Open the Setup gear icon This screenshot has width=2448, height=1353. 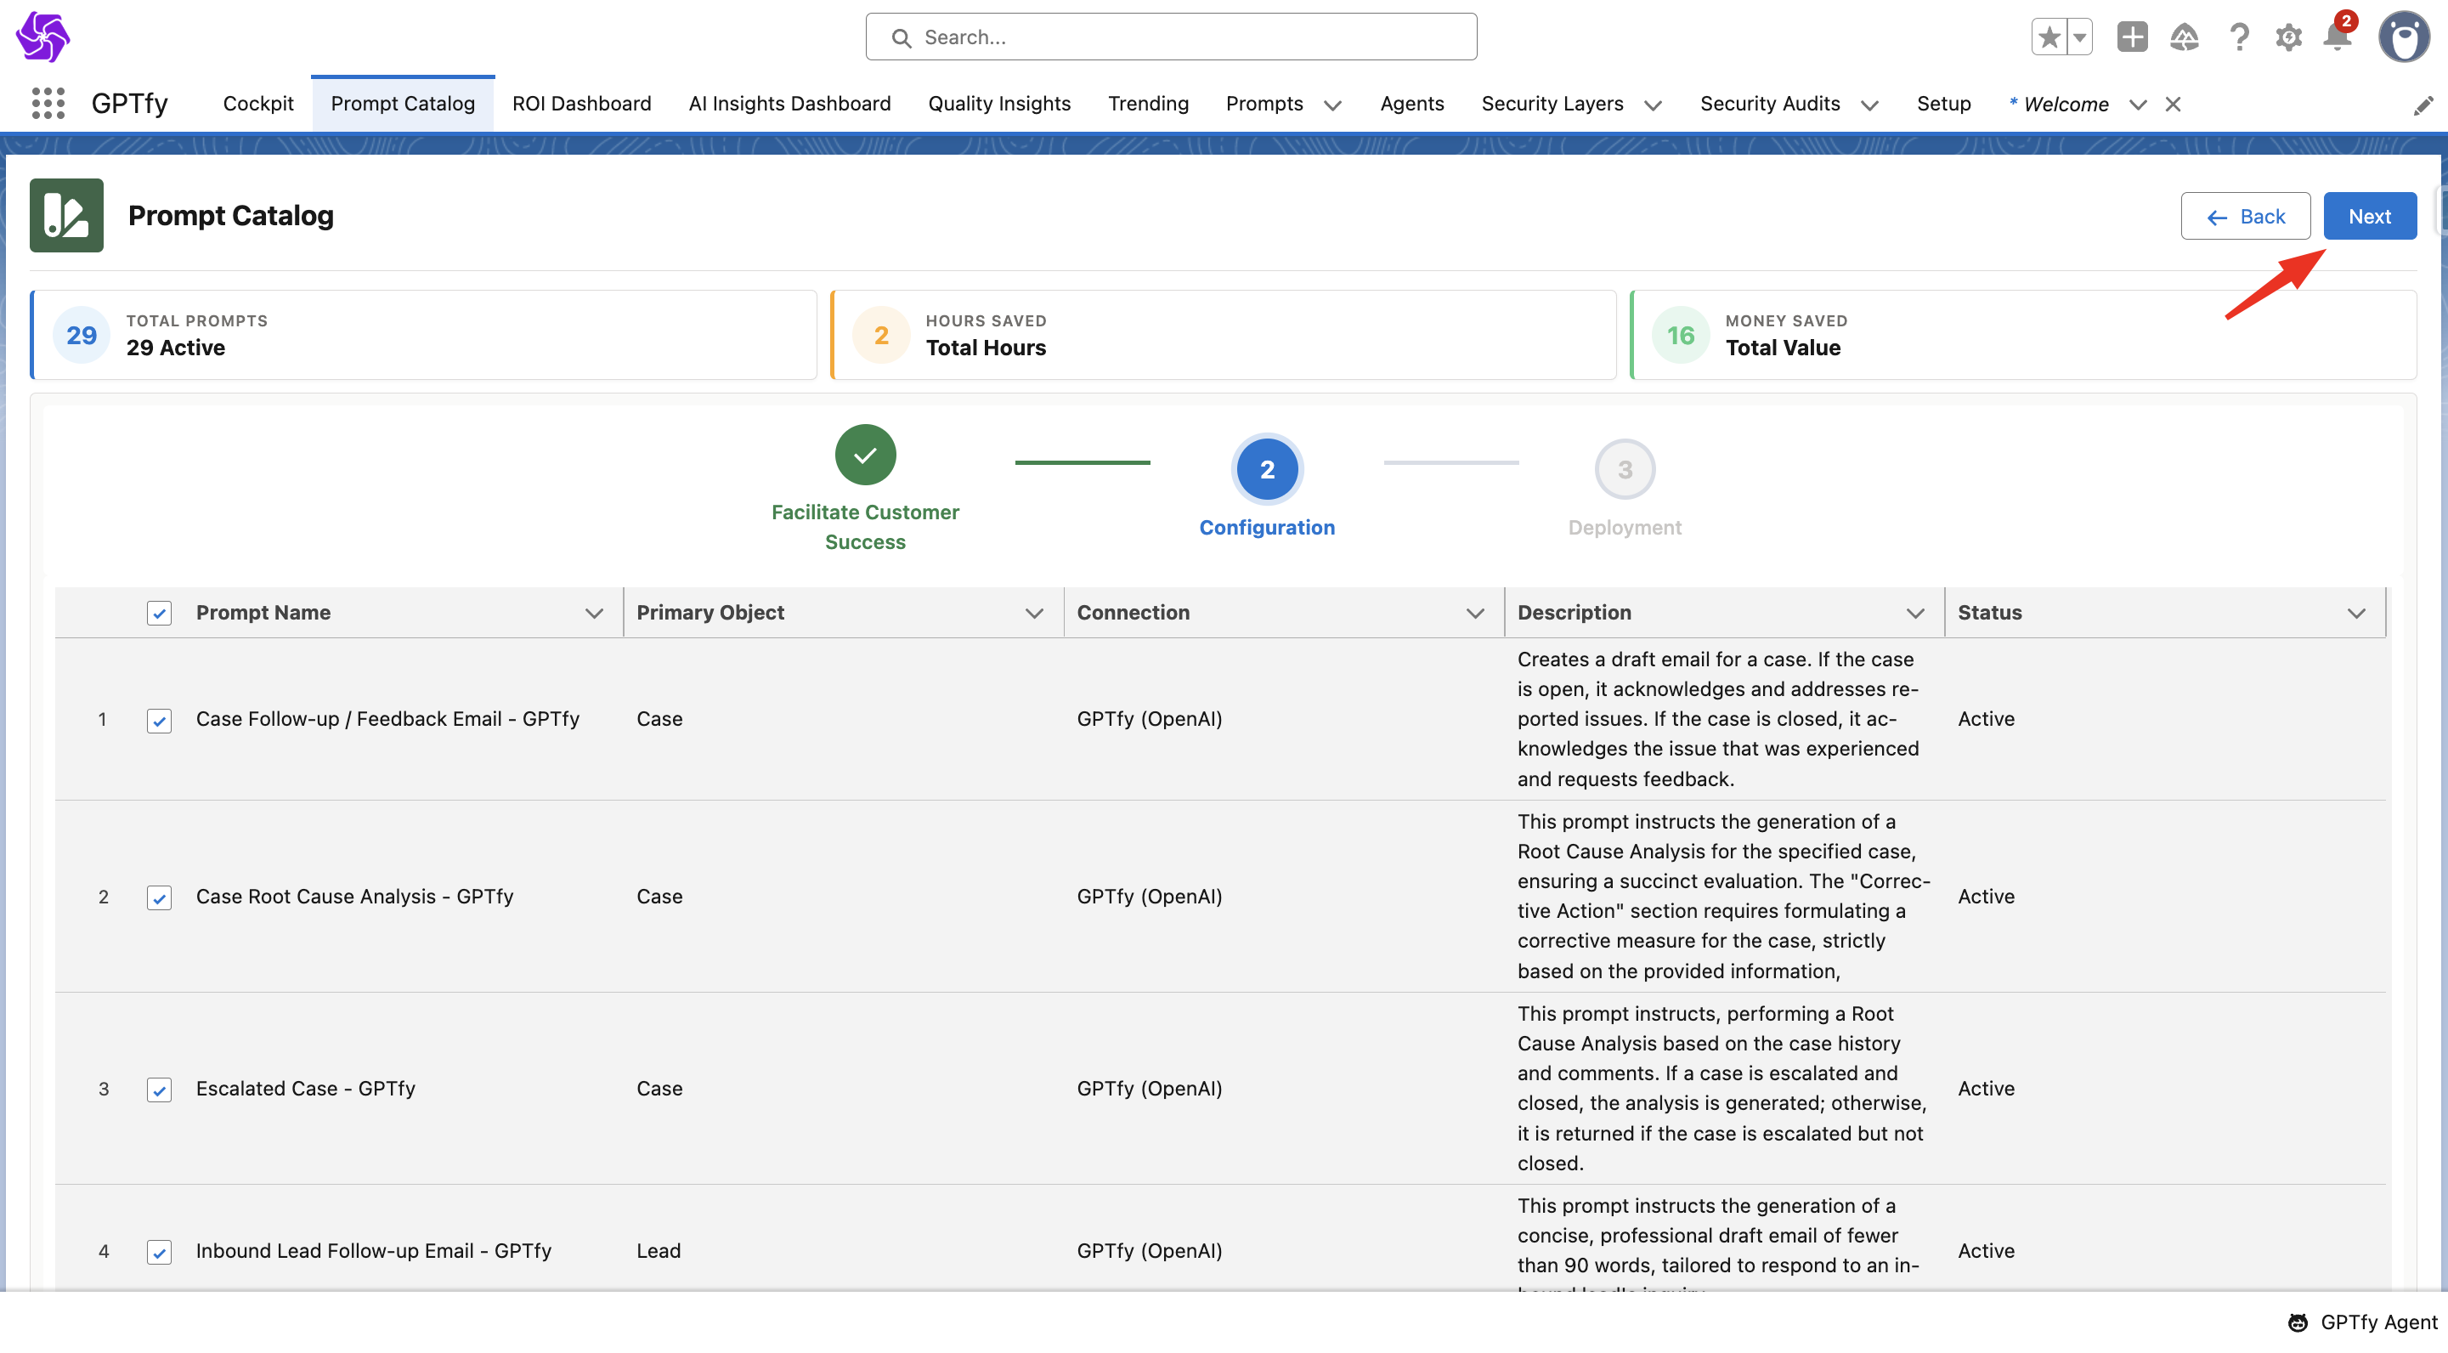[x=2288, y=37]
